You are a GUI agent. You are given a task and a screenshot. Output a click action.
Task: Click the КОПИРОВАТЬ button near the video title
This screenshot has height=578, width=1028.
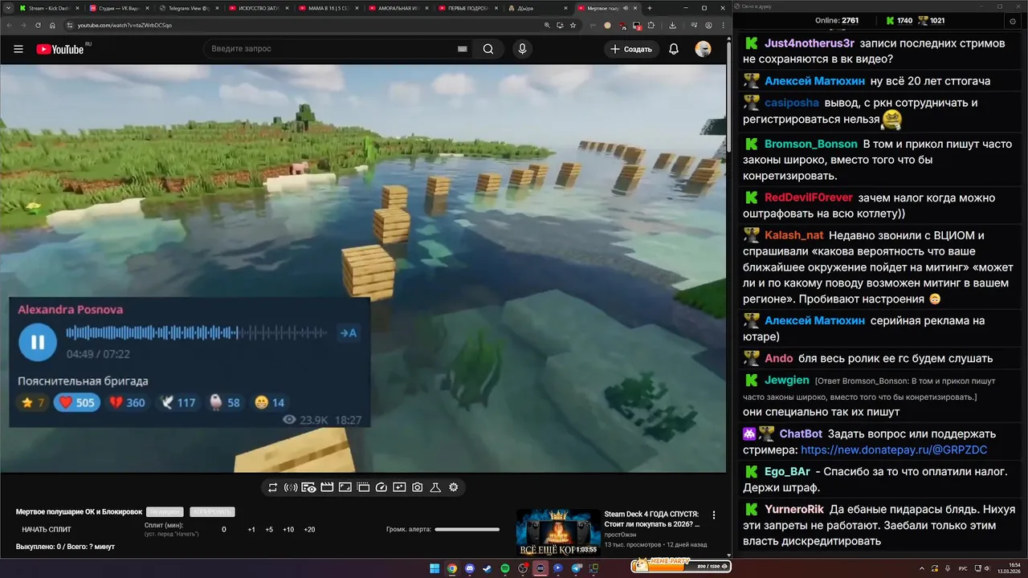tap(213, 511)
